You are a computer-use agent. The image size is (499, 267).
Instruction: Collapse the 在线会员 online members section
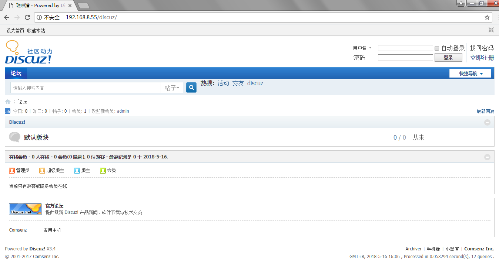[488, 157]
